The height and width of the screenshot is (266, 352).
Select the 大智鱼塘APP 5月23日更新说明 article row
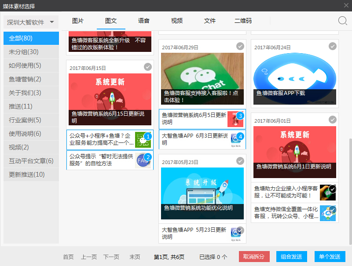click(x=202, y=233)
